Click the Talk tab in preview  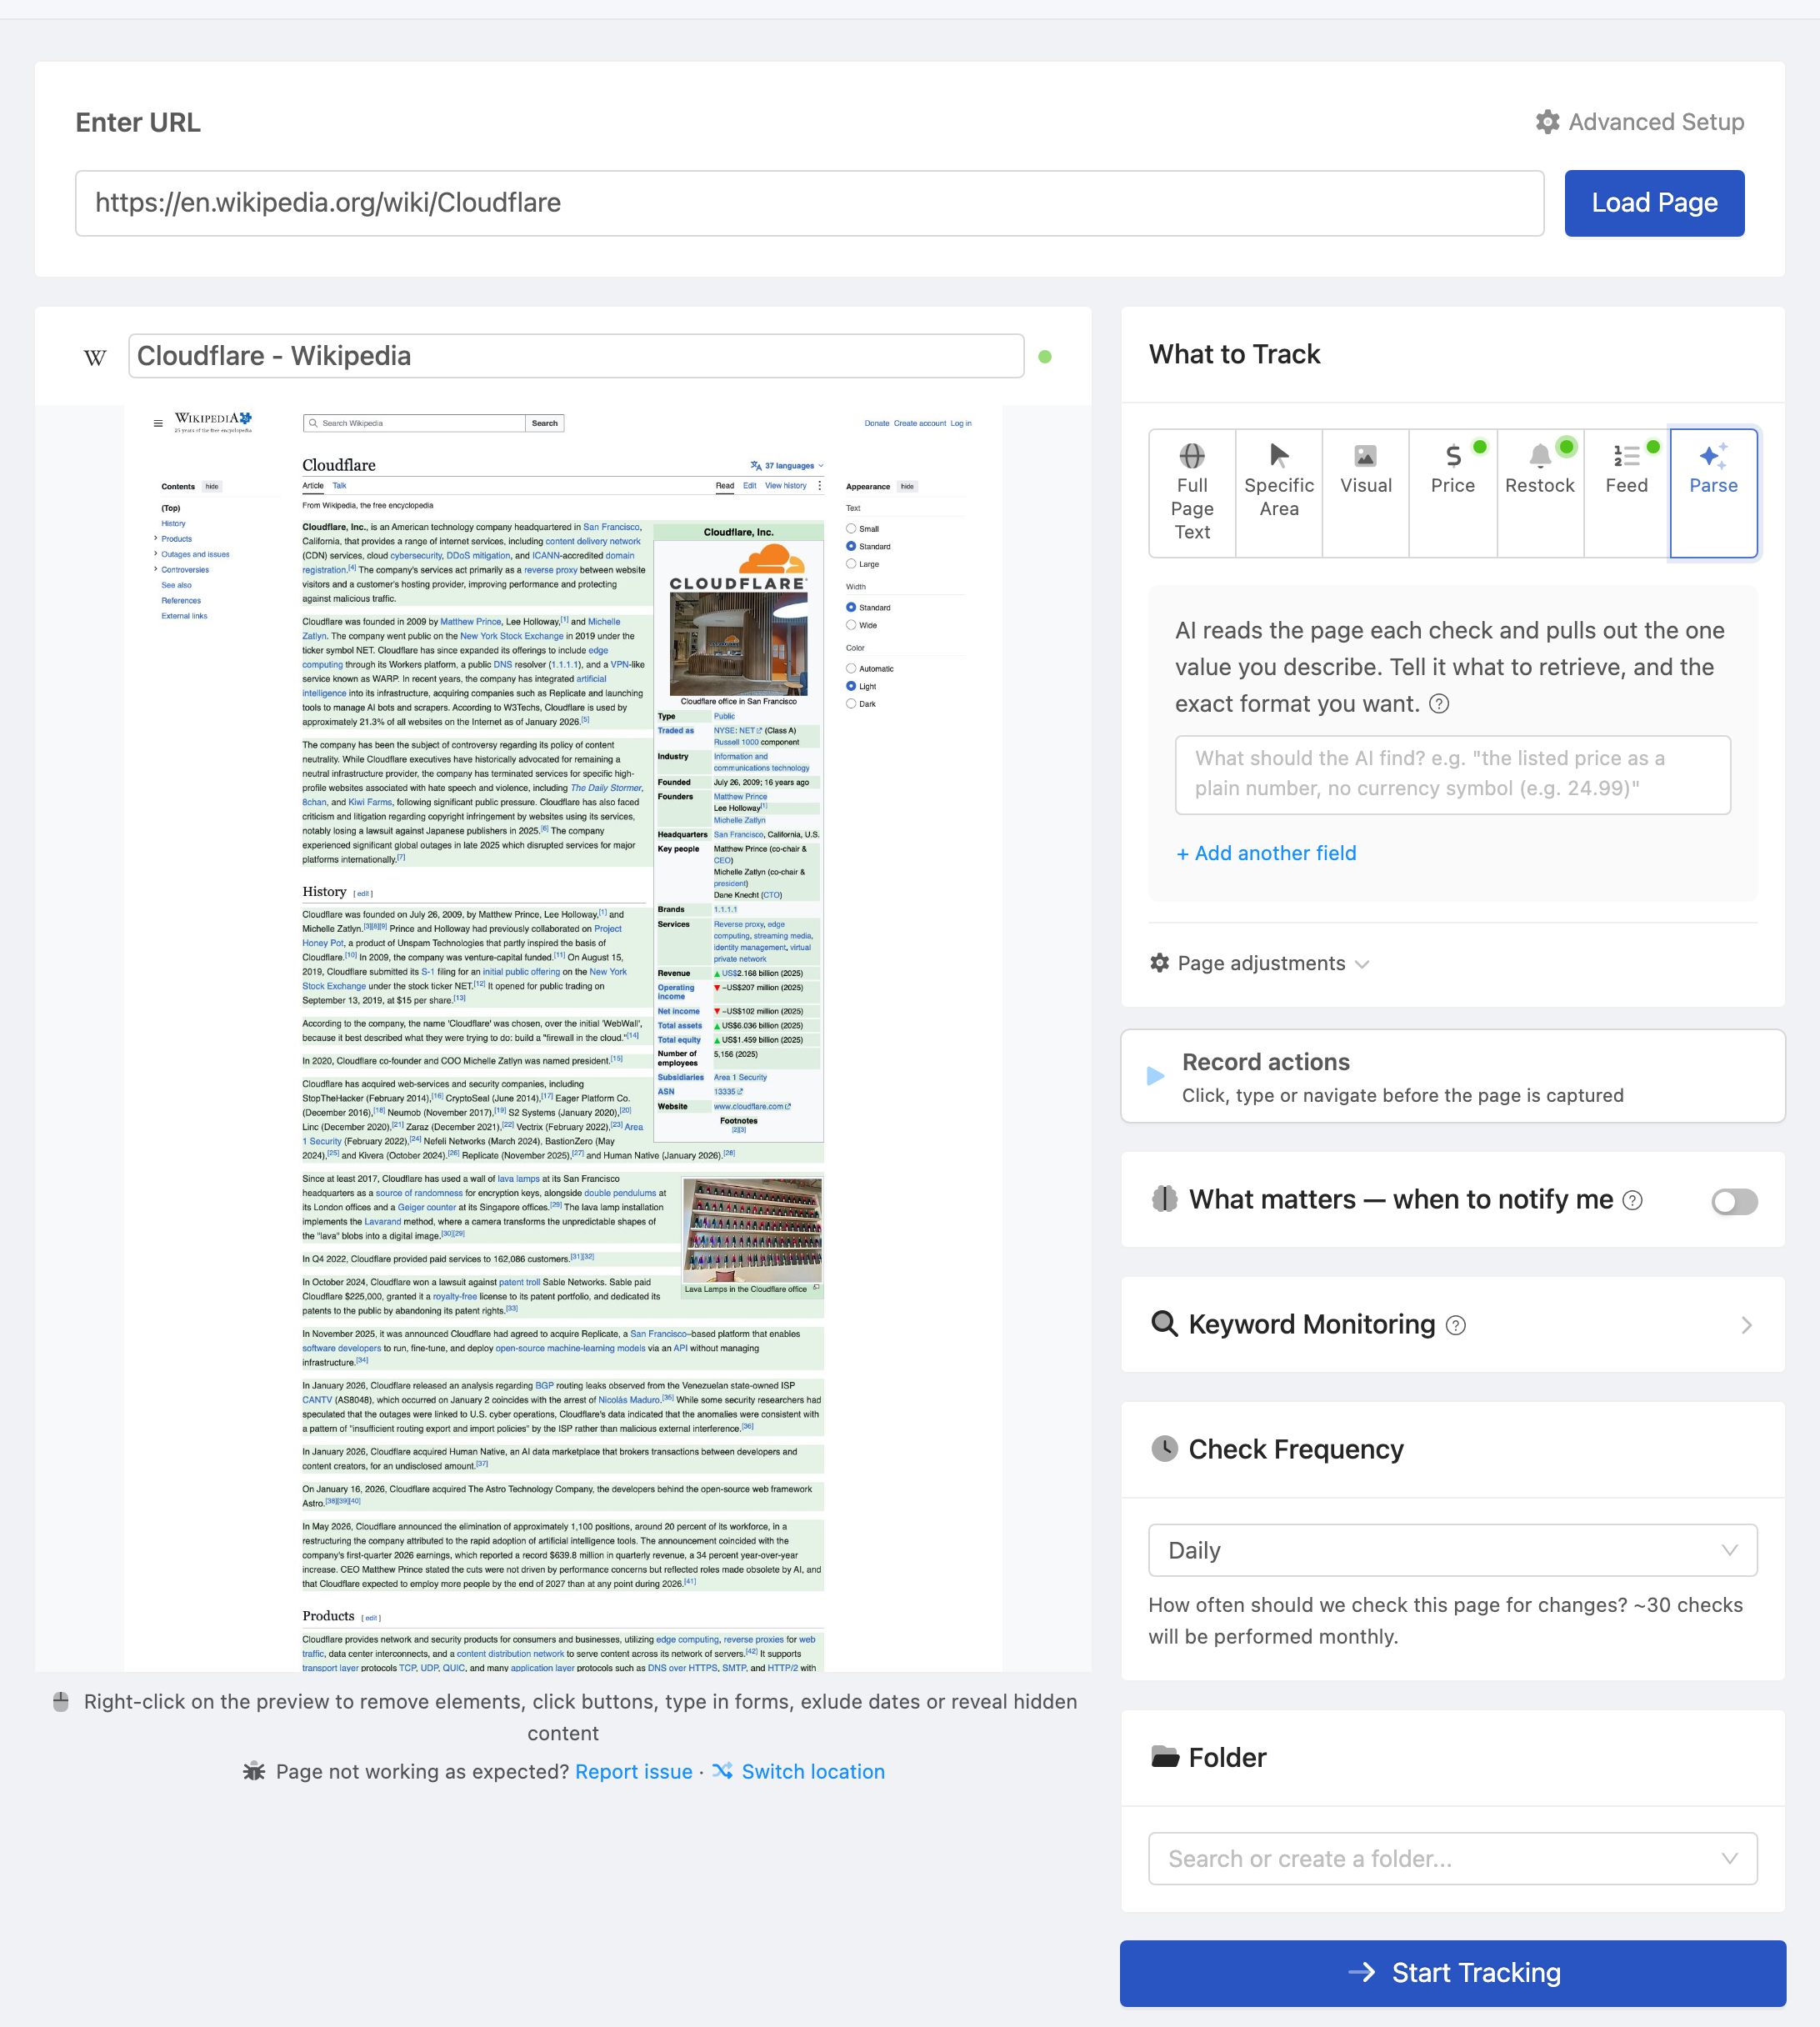[x=339, y=486]
